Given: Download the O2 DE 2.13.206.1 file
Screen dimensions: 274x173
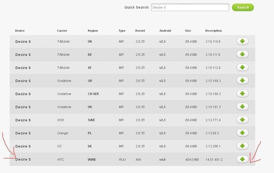Looking at the screenshot, I should pos(242,146).
